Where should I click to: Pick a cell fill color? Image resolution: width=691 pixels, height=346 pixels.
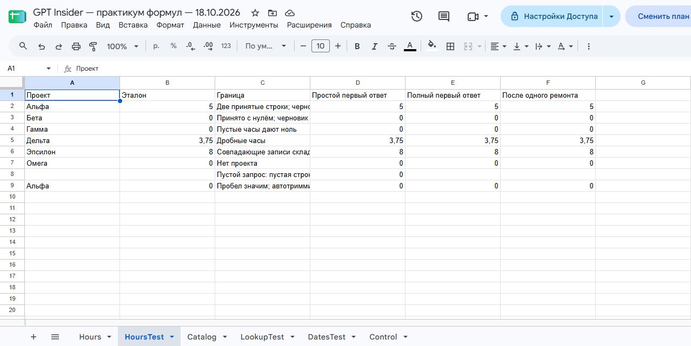tap(431, 46)
